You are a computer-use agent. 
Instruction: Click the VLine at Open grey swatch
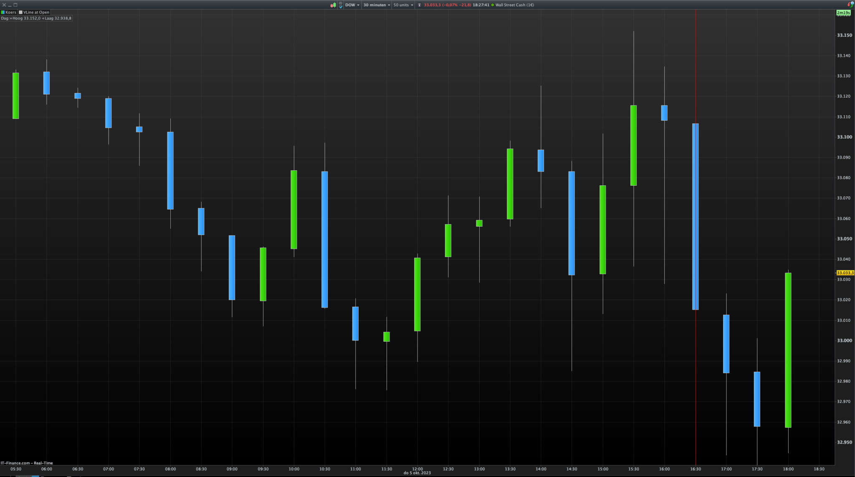pyautogui.click(x=21, y=12)
